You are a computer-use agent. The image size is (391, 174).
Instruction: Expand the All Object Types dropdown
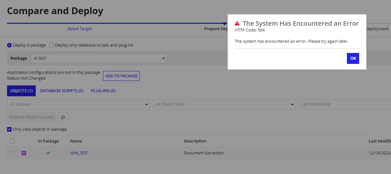coord(224,104)
